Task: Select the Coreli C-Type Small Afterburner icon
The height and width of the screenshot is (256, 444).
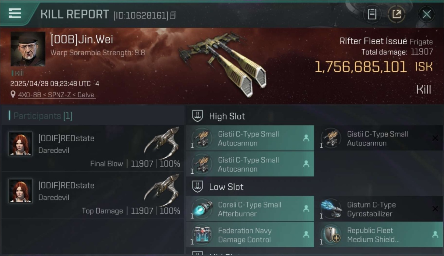Action: coord(202,209)
